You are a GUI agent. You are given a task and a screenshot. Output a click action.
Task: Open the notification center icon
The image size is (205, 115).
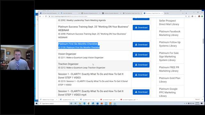tap(201, 103)
